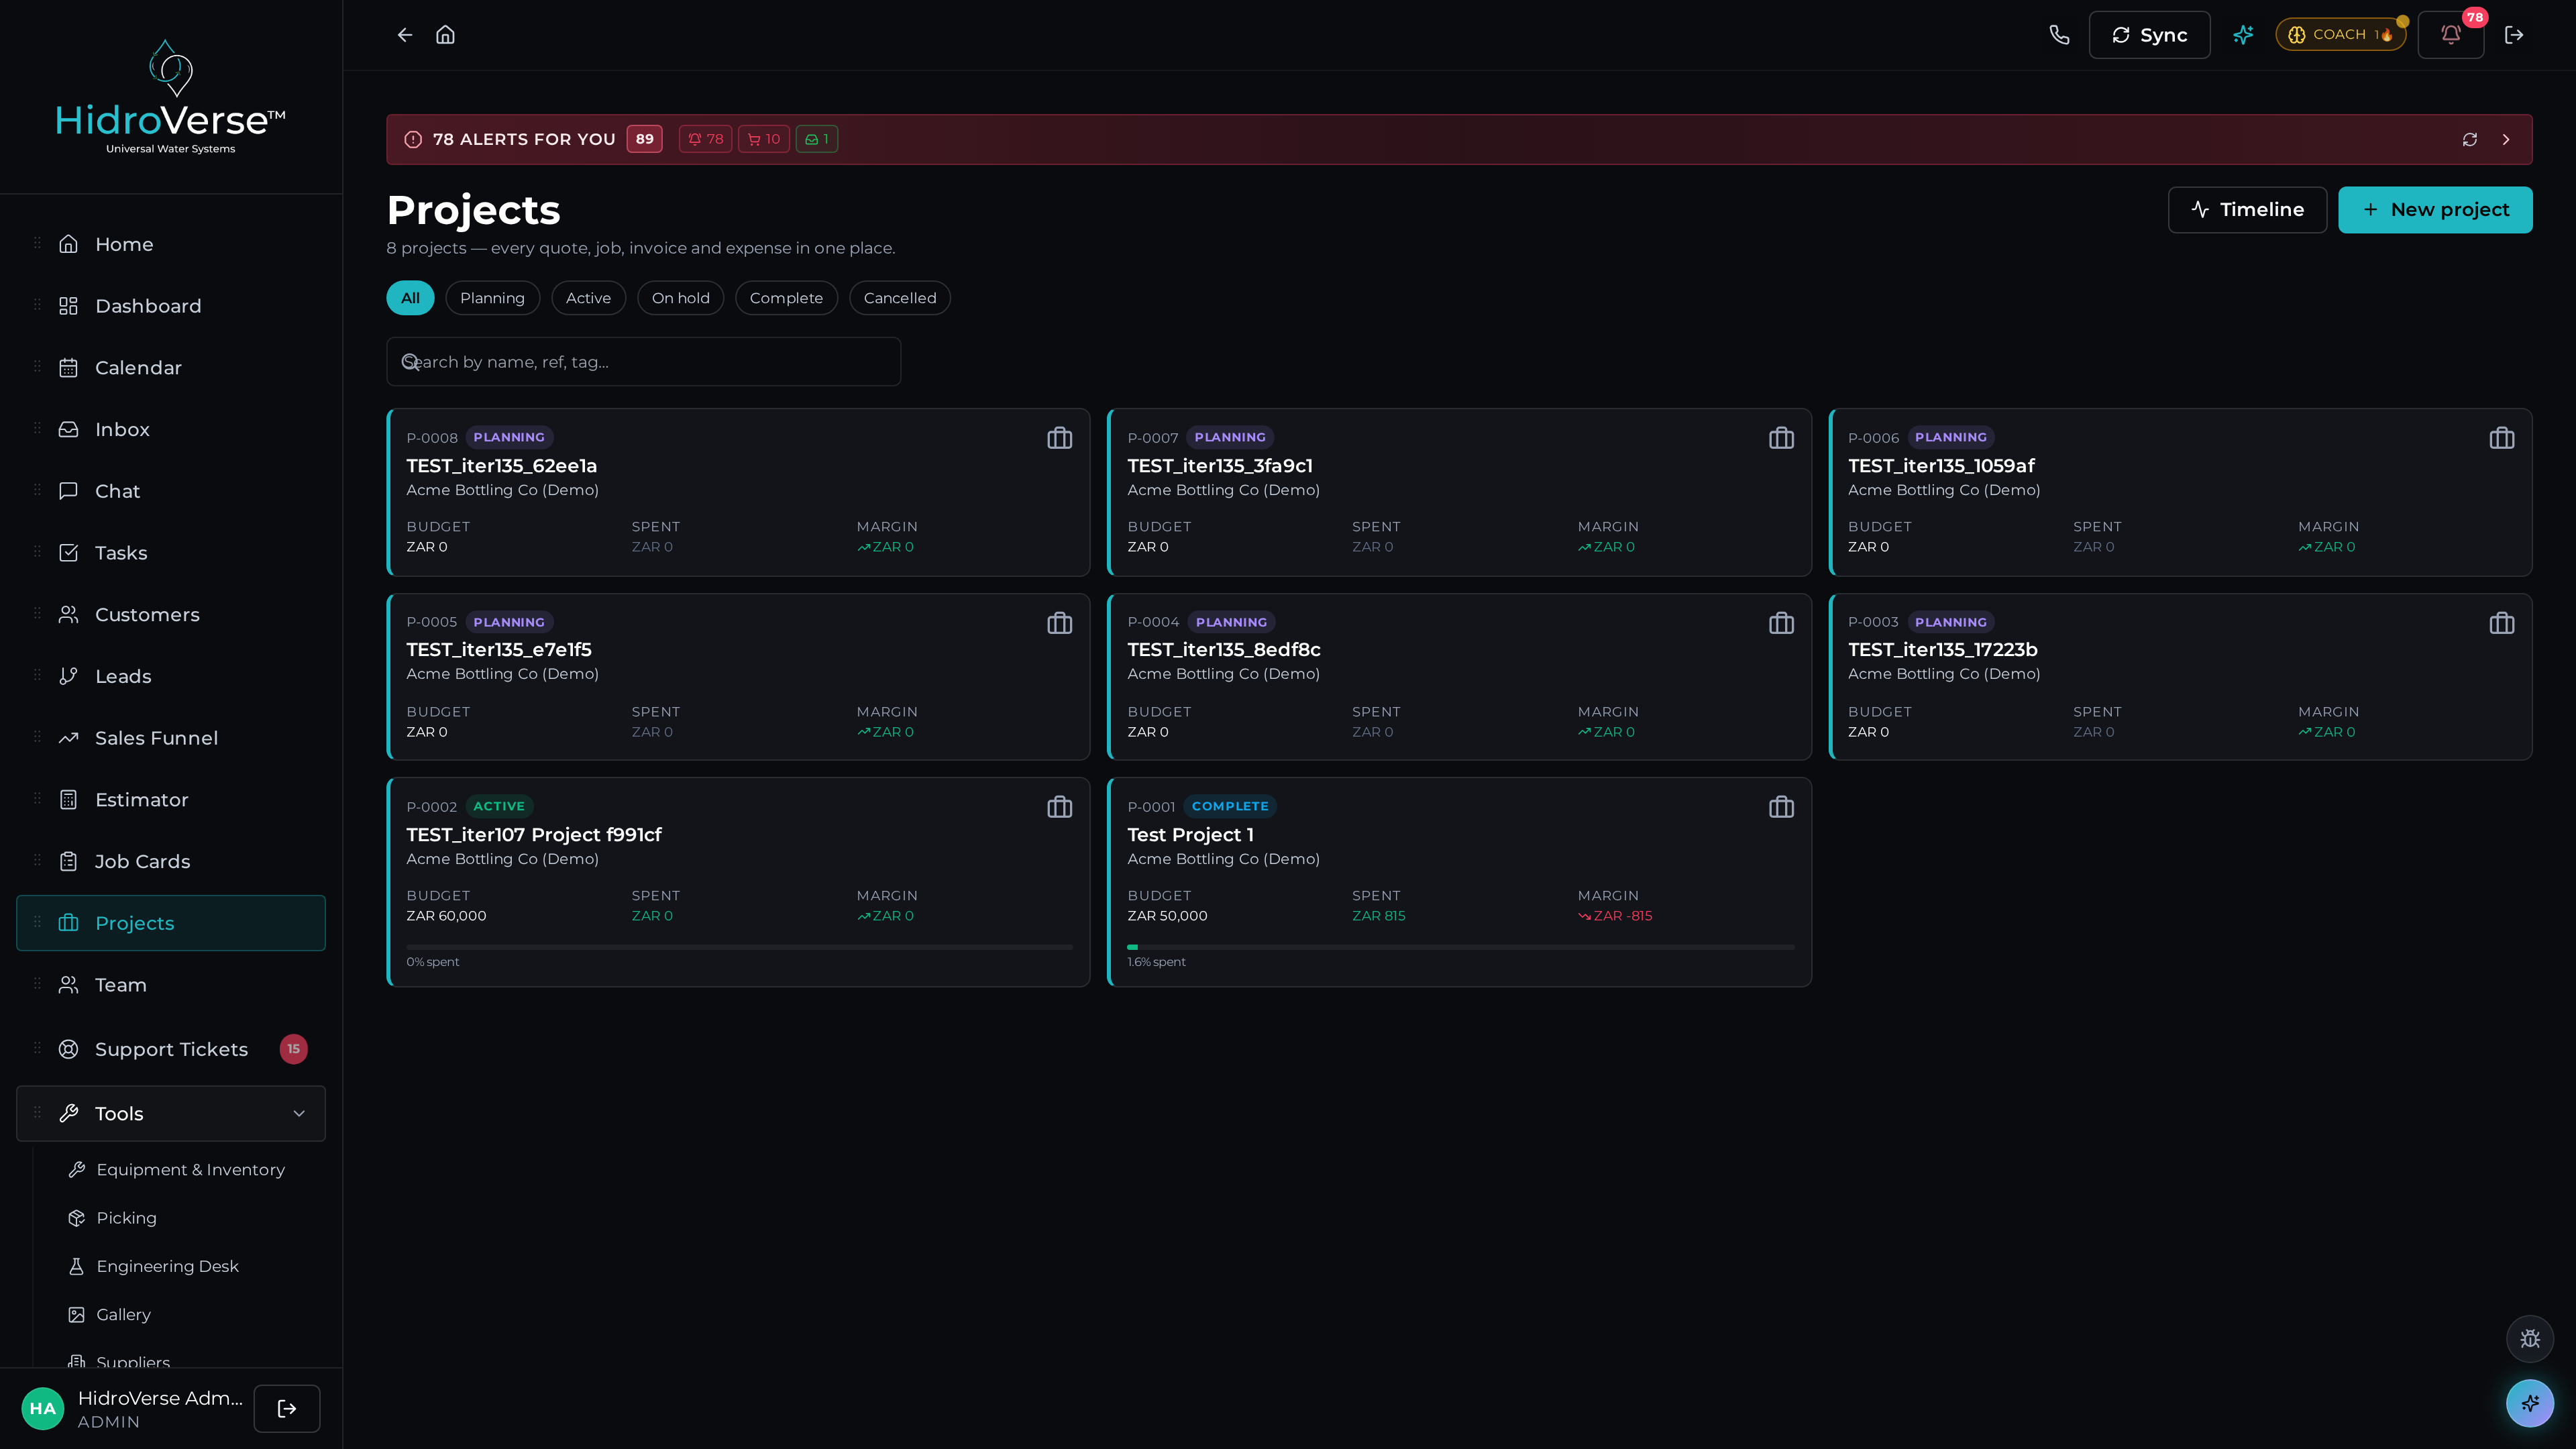The width and height of the screenshot is (2576, 1449).
Task: Open the AI sparkle icon in the top bar
Action: point(2243,35)
